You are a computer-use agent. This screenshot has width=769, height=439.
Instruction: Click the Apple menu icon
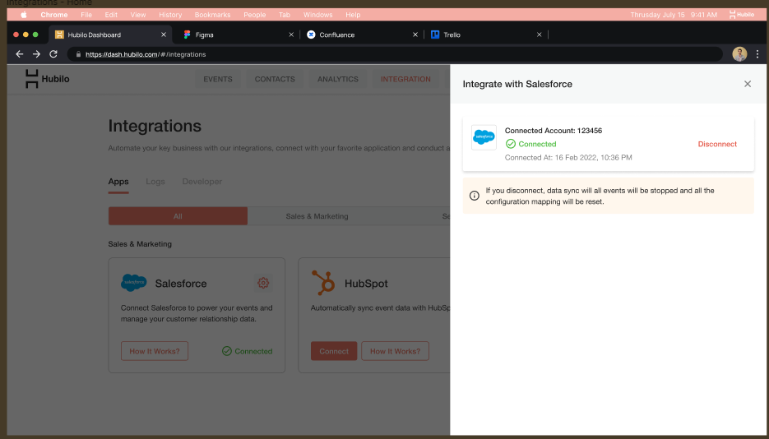tap(24, 15)
